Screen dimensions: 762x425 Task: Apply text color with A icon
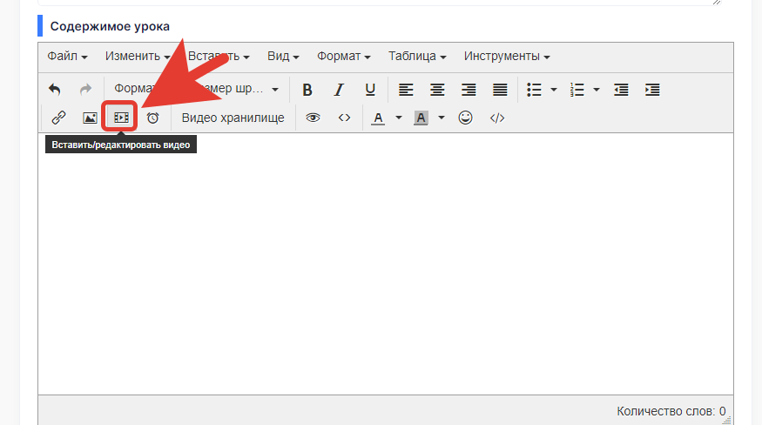378,118
